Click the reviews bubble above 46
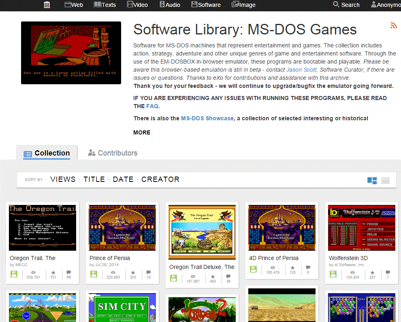 (x=228, y=277)
